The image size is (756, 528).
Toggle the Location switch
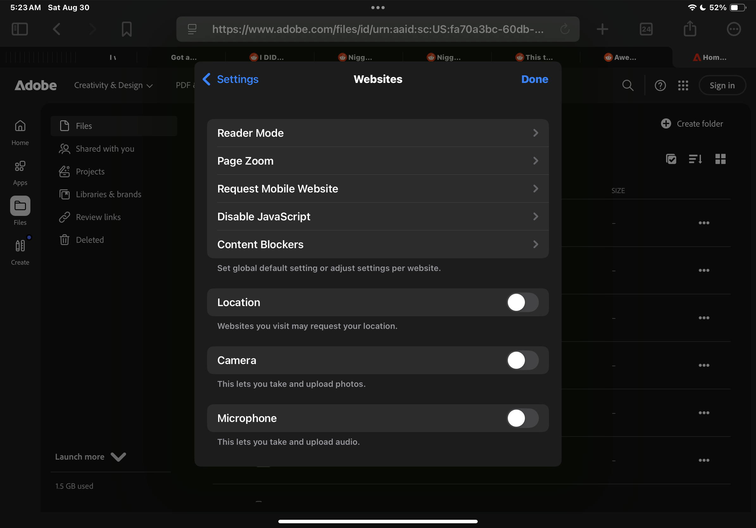522,302
